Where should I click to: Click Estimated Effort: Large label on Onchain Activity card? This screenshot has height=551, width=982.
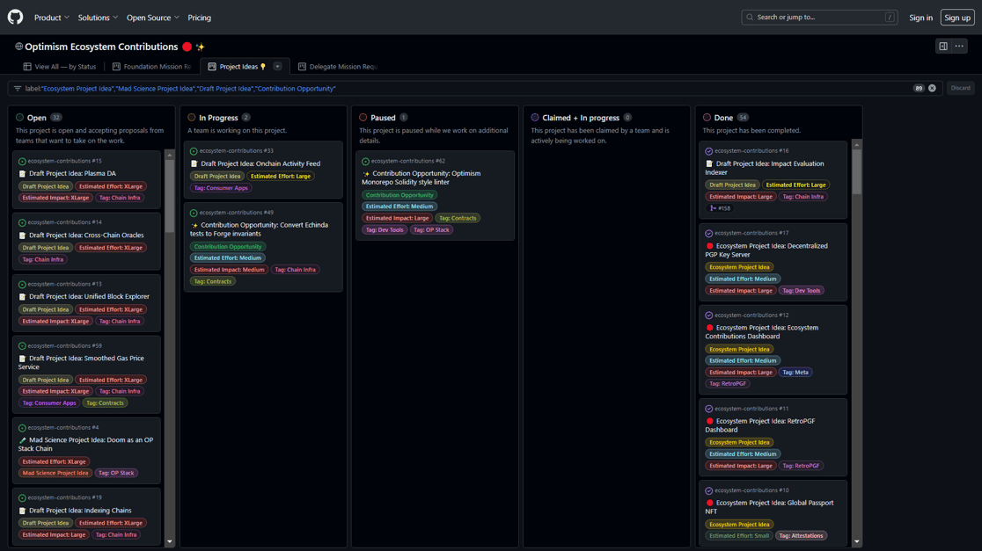pyautogui.click(x=281, y=177)
